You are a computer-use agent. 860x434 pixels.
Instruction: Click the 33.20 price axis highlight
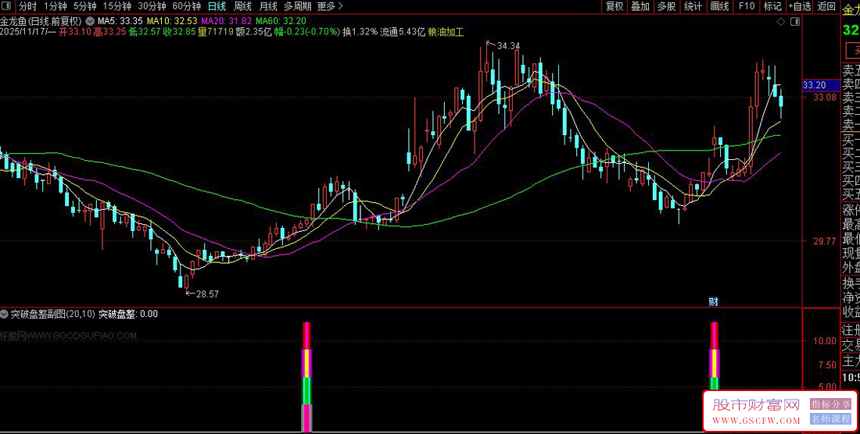click(820, 85)
